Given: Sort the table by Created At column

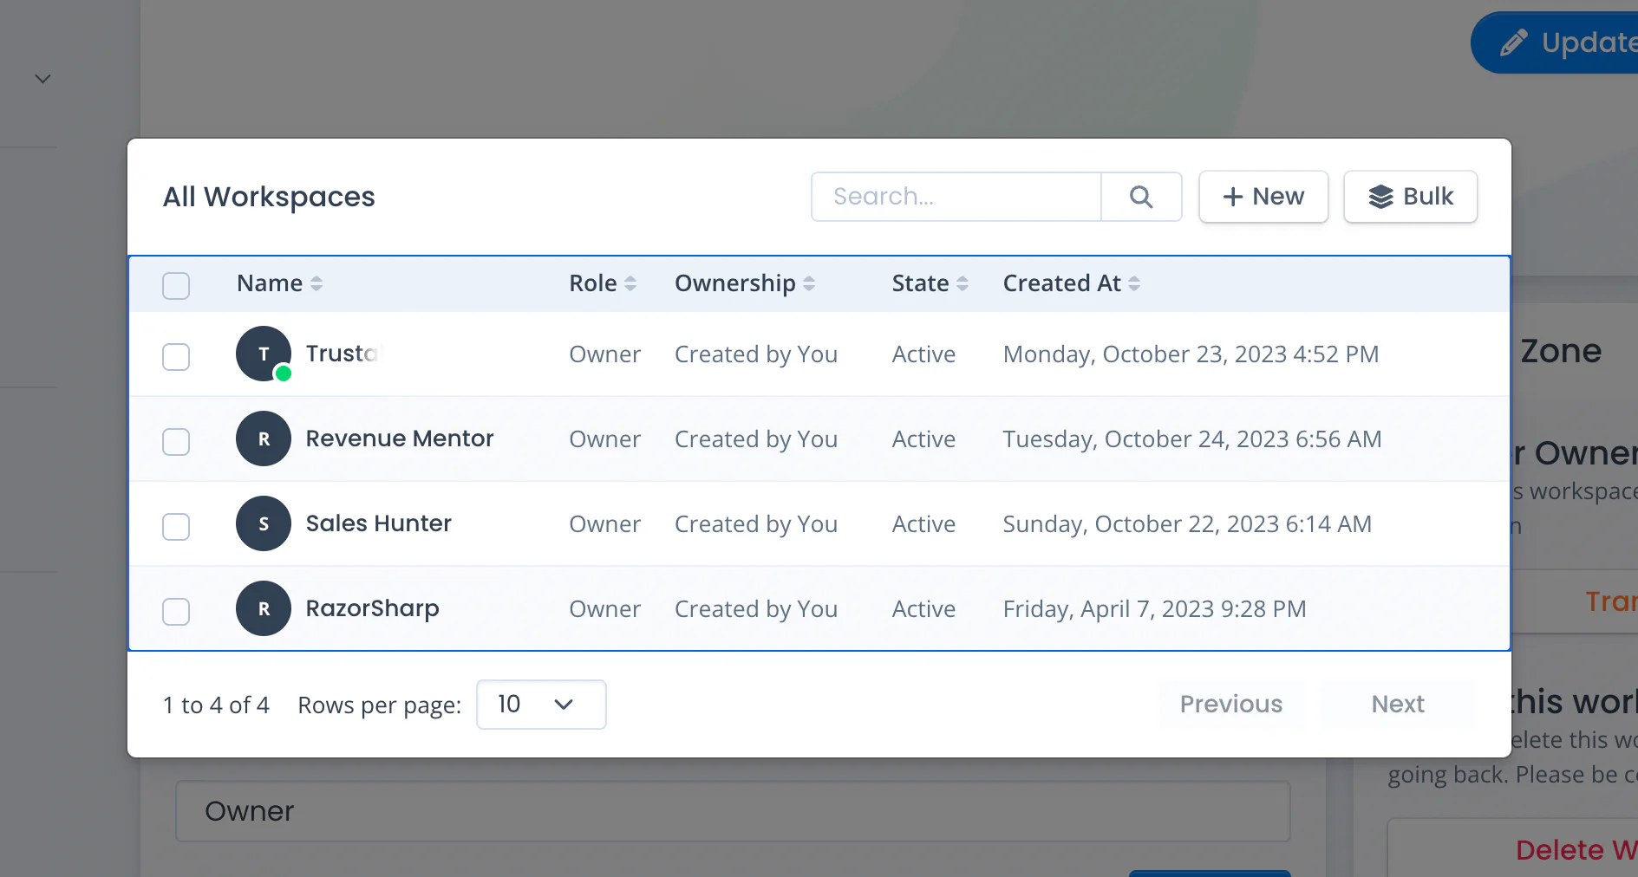Looking at the screenshot, I should coord(1135,283).
